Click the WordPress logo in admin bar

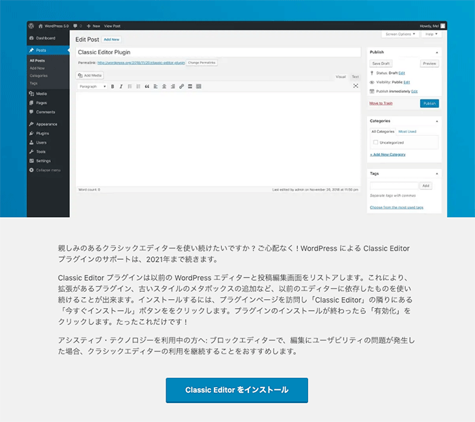[31, 26]
